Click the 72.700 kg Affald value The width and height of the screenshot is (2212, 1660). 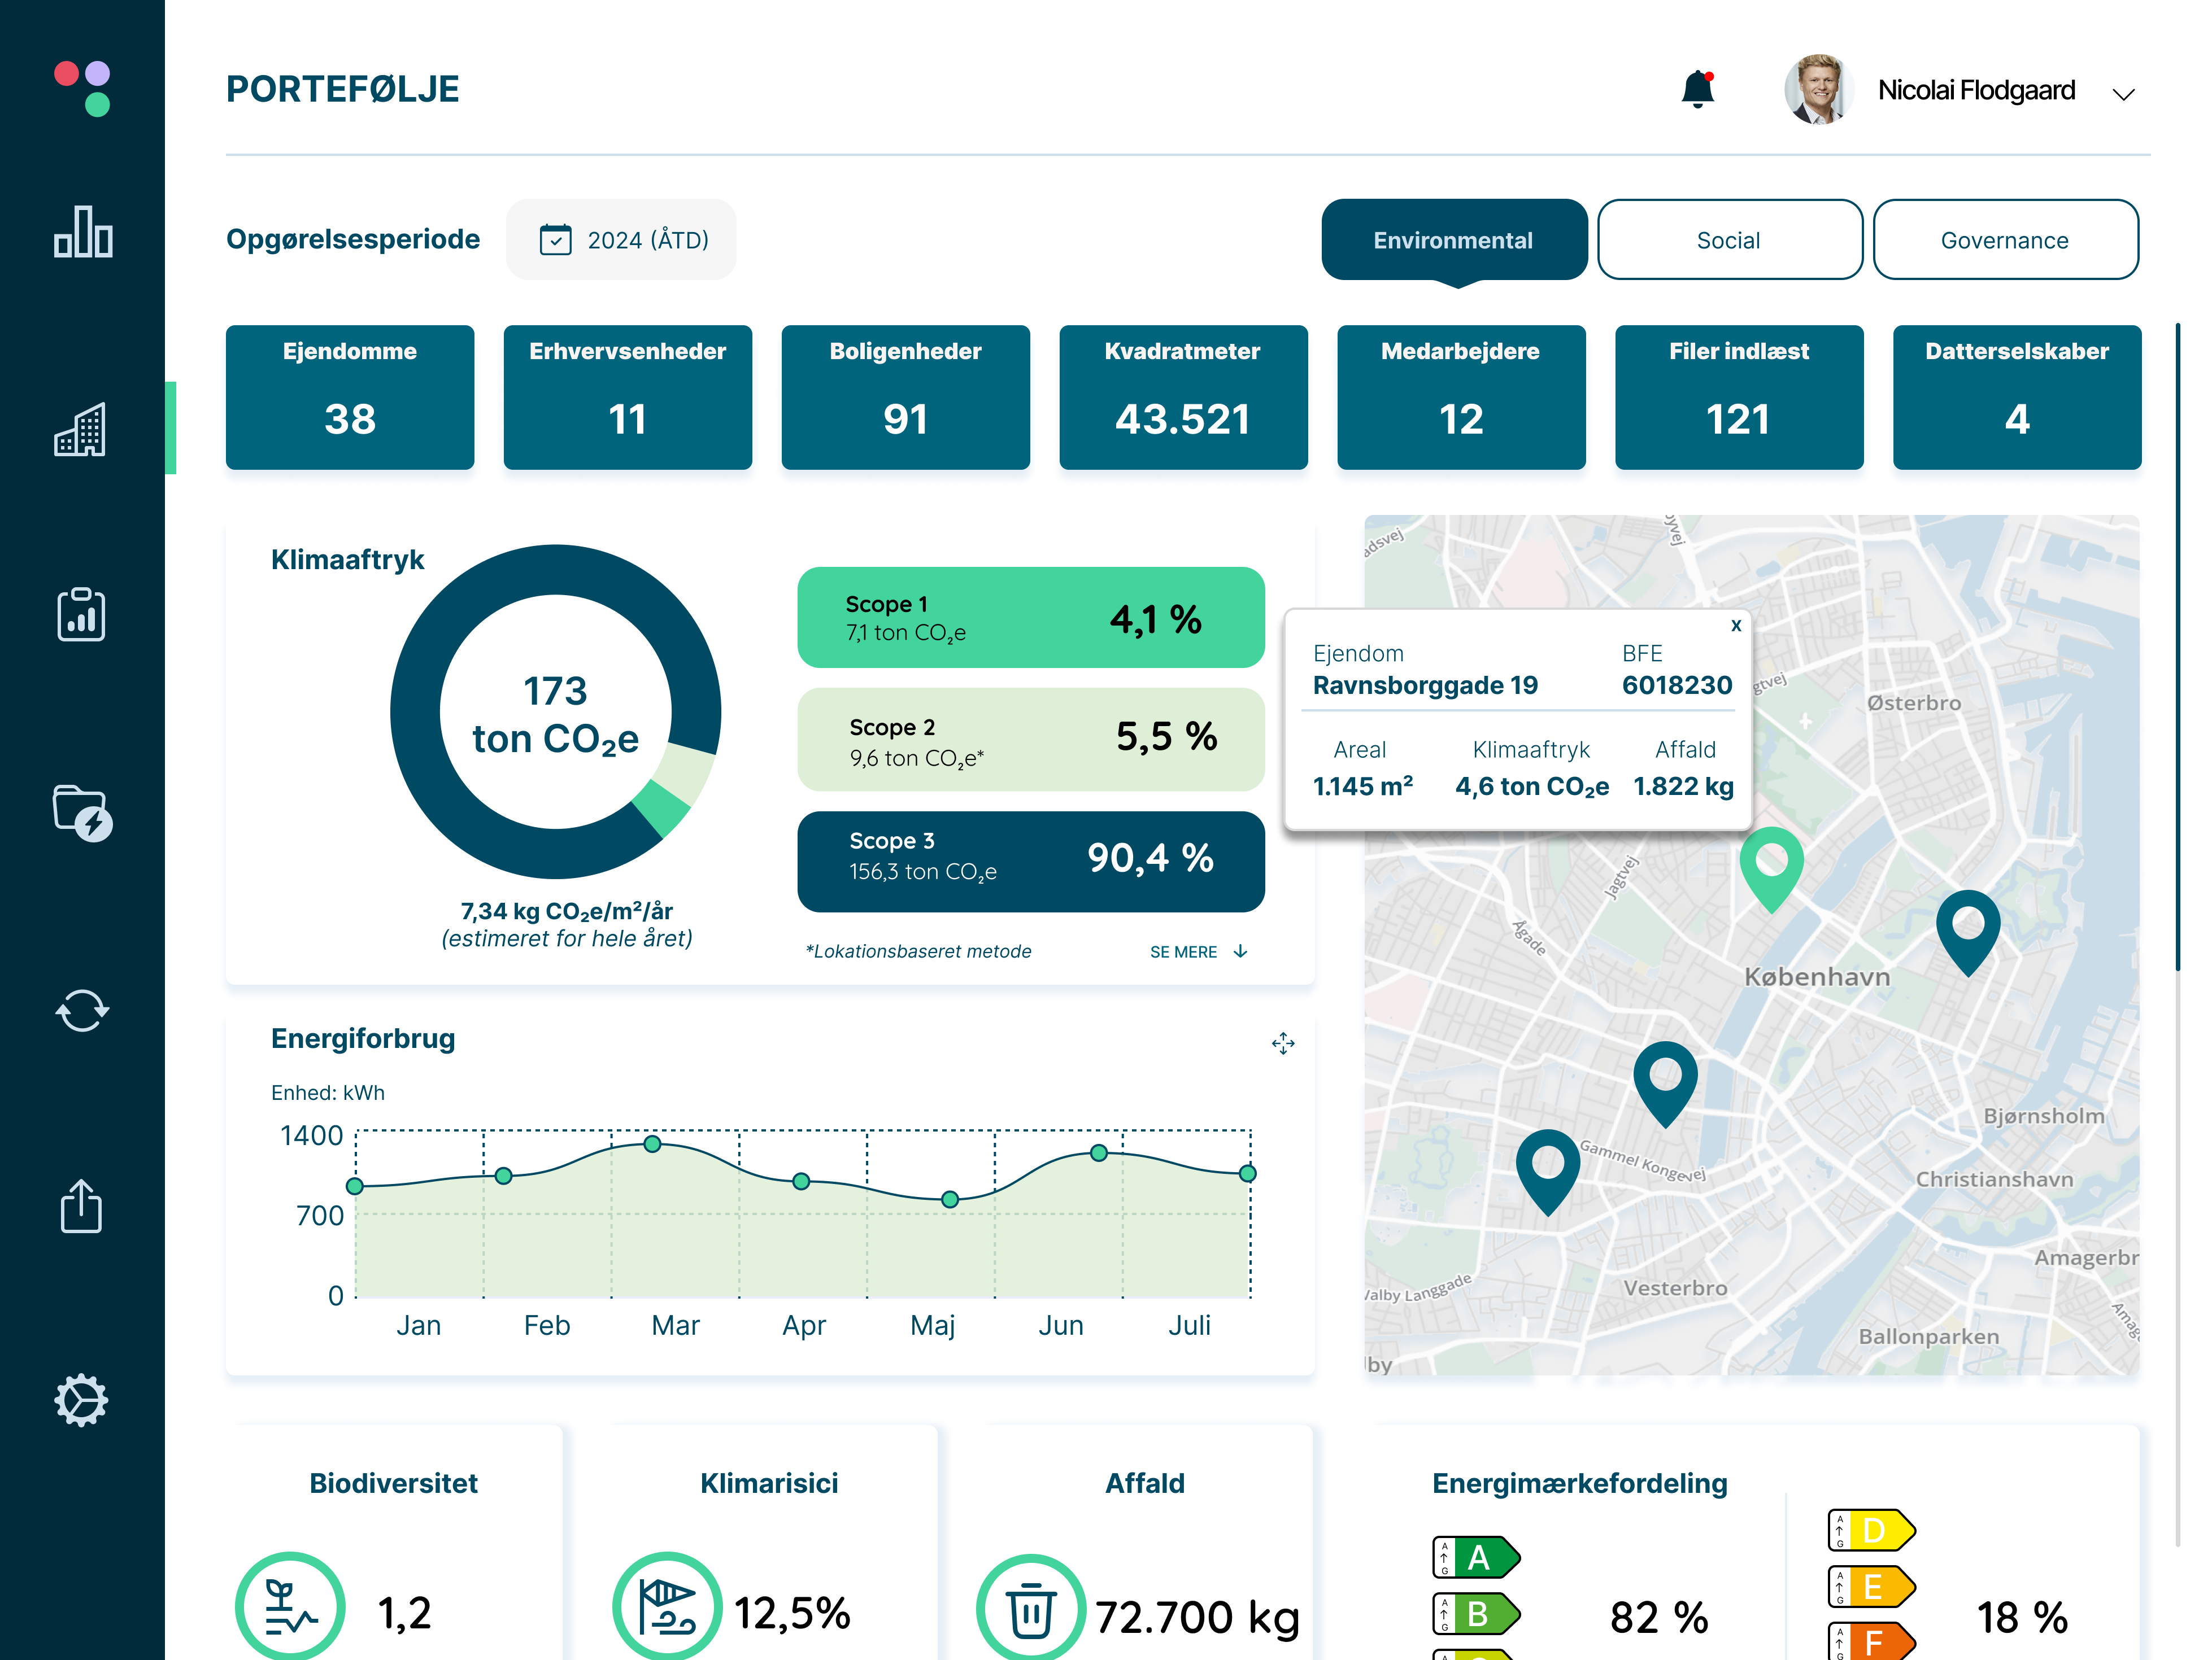tap(1197, 1617)
